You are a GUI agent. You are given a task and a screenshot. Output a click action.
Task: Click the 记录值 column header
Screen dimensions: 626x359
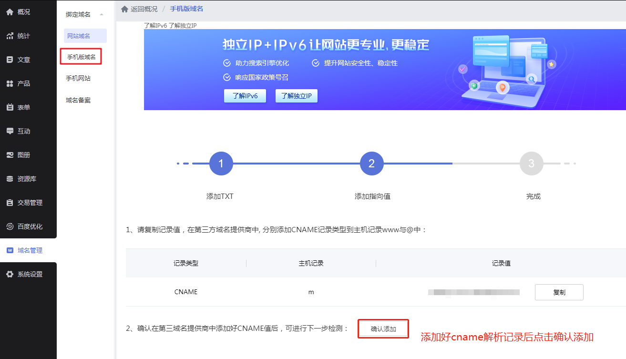(501, 263)
